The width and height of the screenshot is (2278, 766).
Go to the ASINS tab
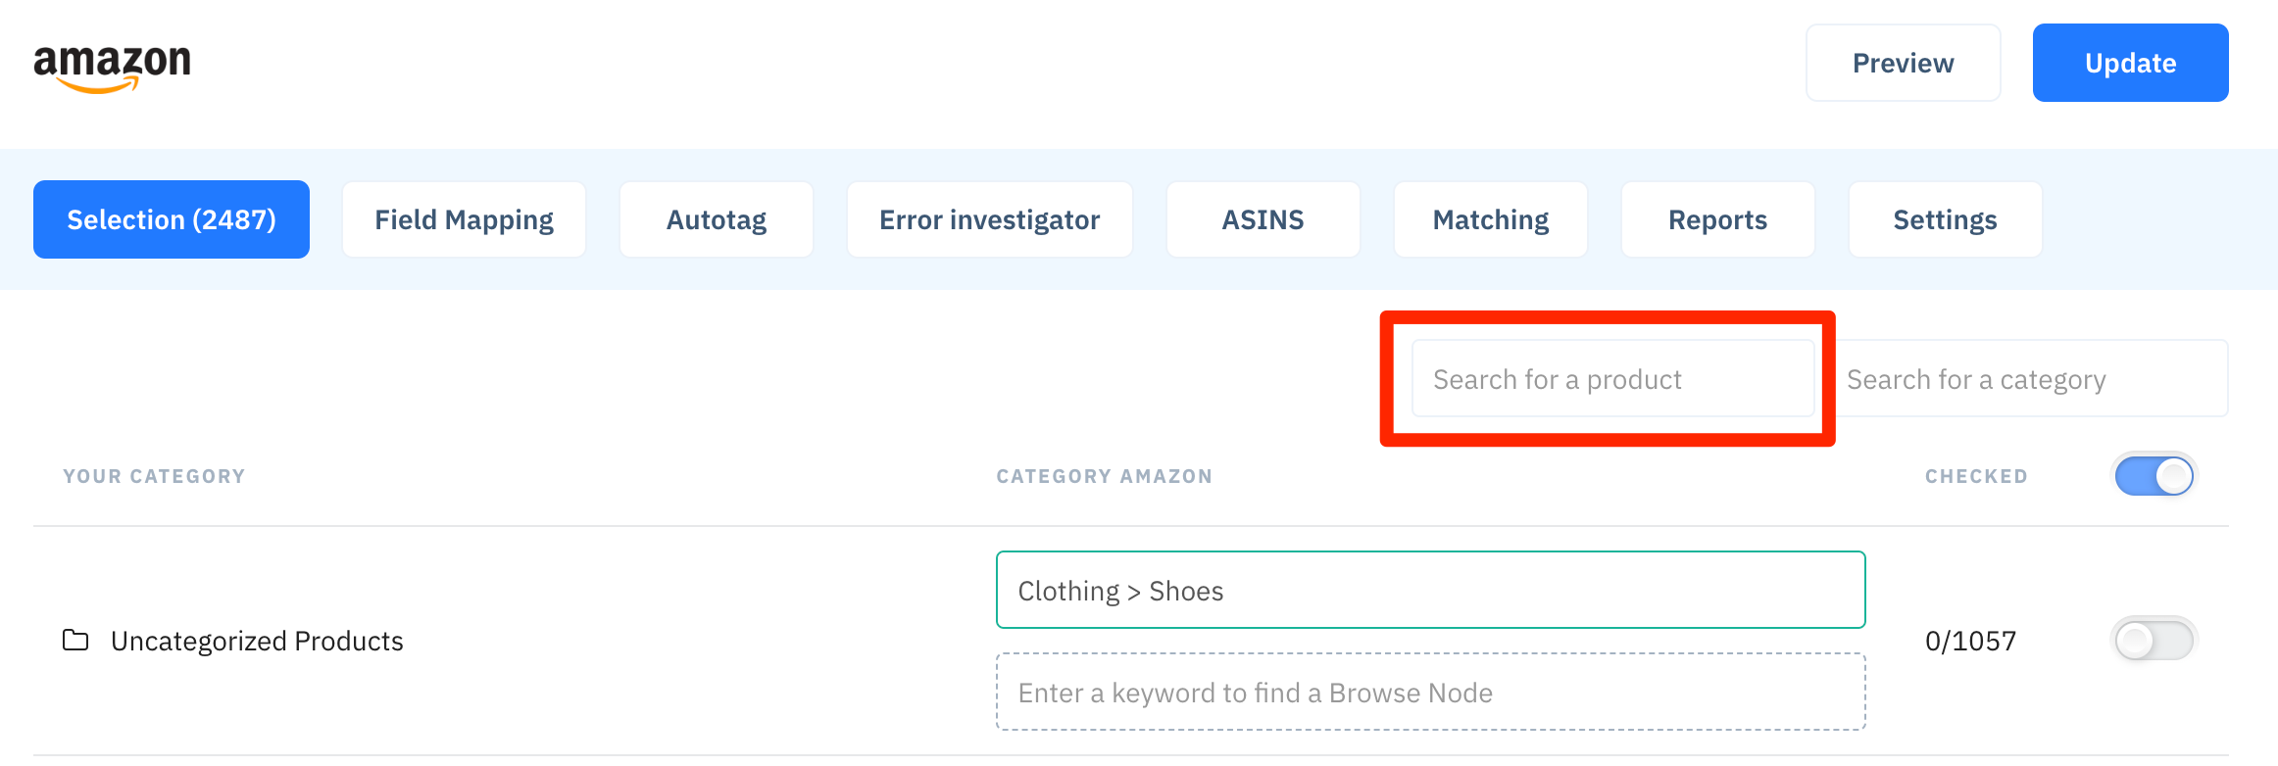1263,219
